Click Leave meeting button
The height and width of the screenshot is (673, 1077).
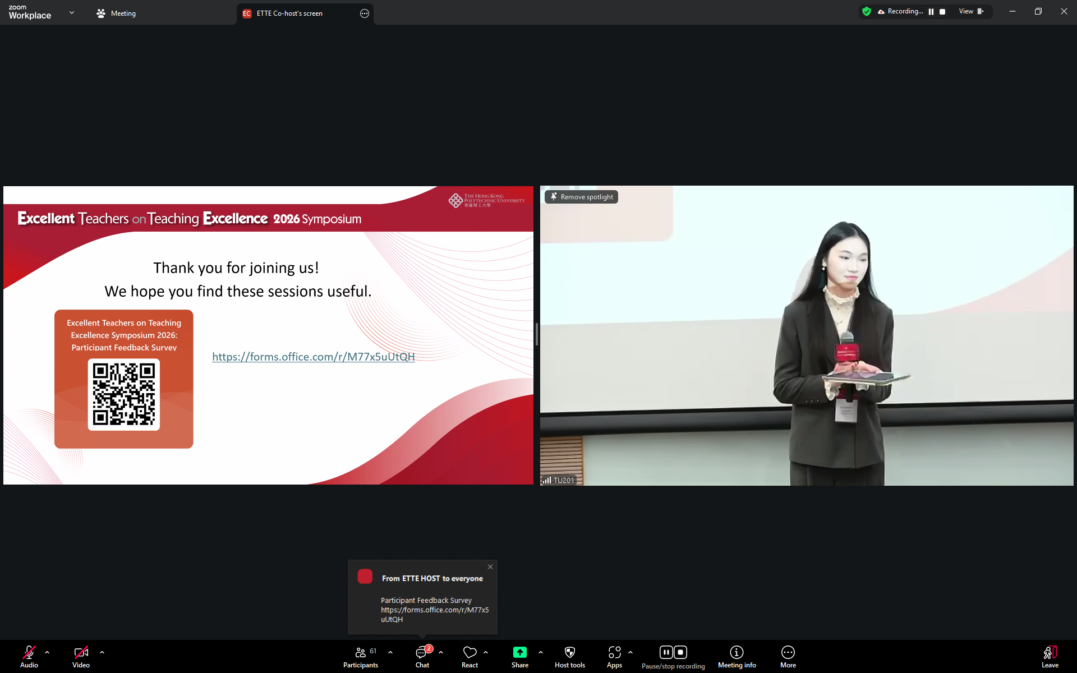point(1050,656)
